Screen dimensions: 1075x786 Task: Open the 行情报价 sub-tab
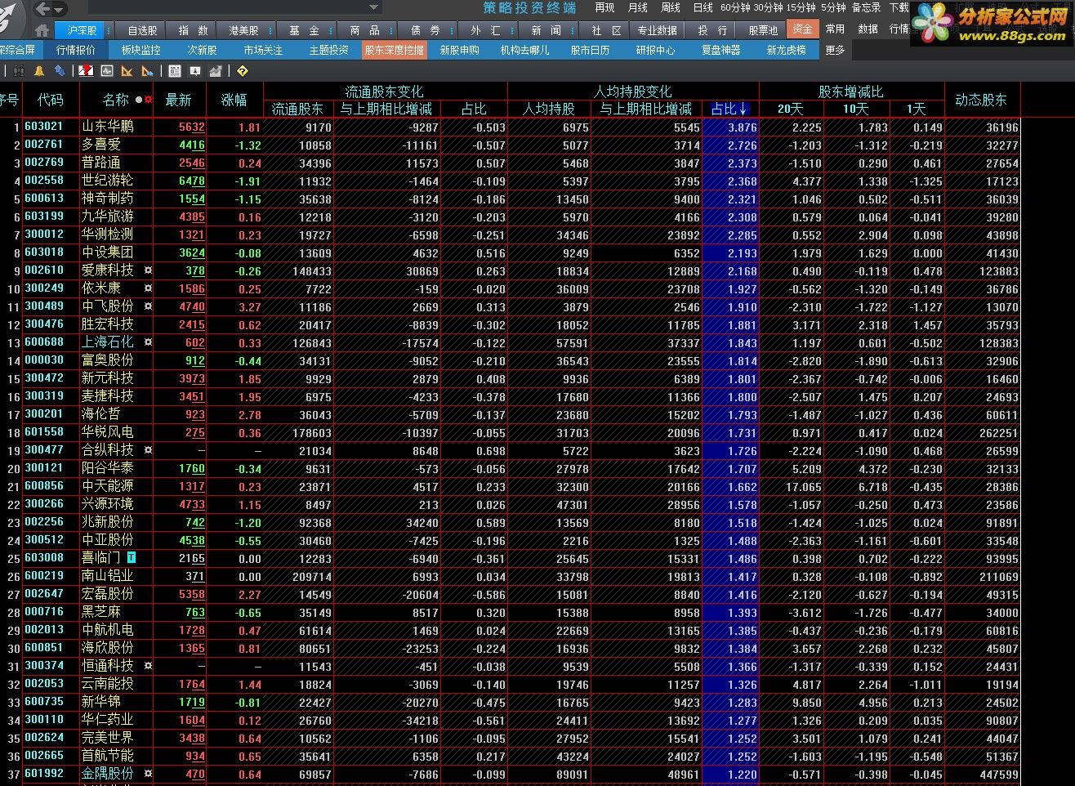(x=75, y=50)
